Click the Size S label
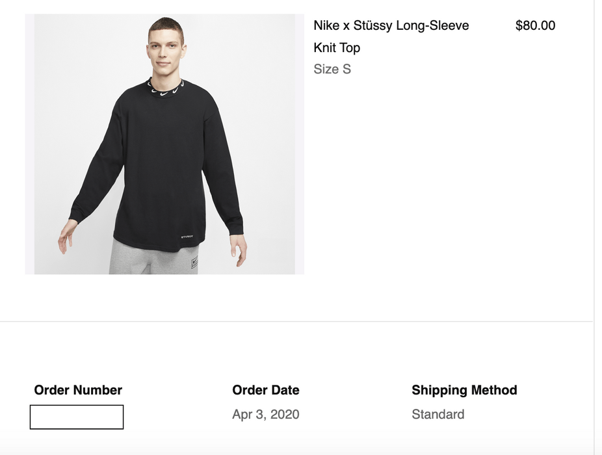Screen dimensions: 602x455 pos(332,69)
